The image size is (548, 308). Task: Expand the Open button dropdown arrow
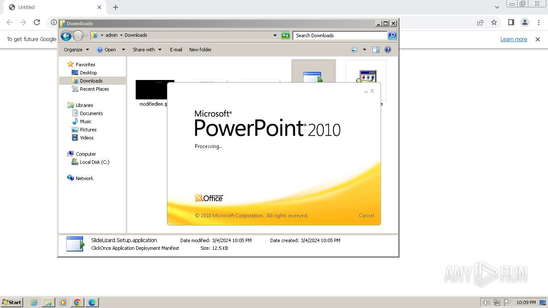(123, 50)
